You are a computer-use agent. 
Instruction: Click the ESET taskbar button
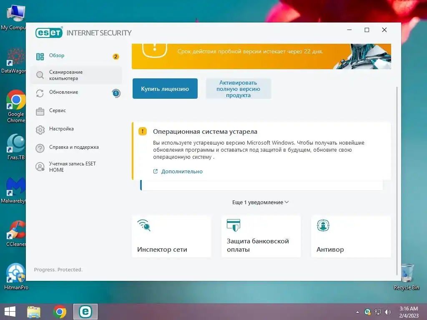click(x=85, y=312)
